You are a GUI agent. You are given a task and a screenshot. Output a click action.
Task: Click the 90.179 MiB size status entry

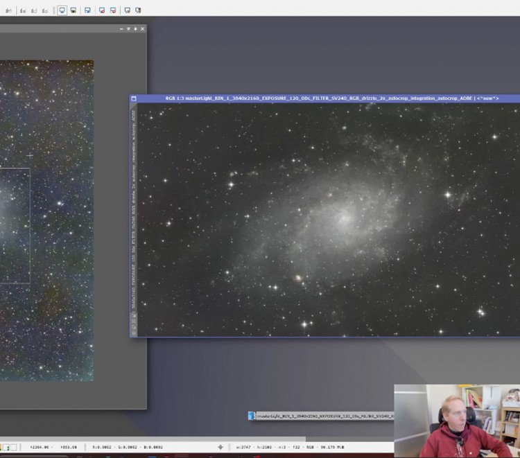(x=332, y=447)
